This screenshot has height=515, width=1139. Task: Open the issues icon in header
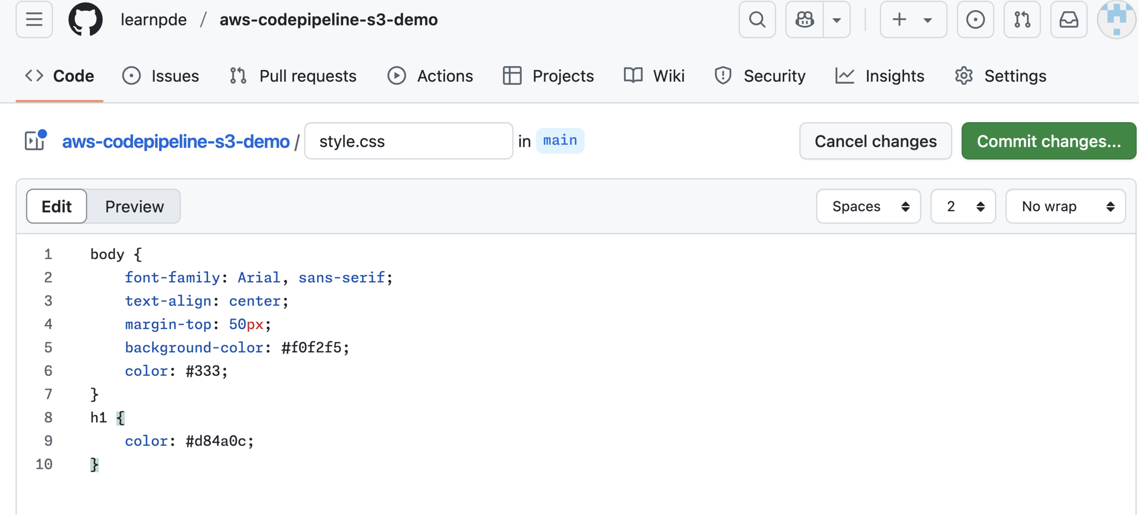975,20
